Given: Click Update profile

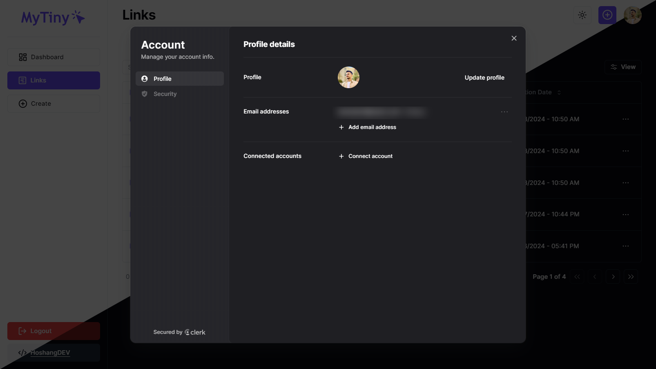Looking at the screenshot, I should 484,77.
